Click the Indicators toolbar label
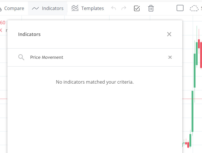 [x=53, y=8]
